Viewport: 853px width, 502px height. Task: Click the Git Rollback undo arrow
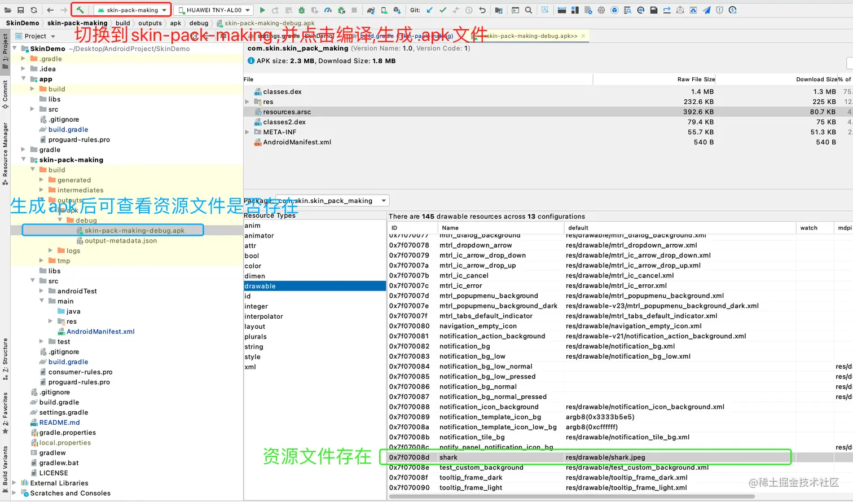coord(482,10)
